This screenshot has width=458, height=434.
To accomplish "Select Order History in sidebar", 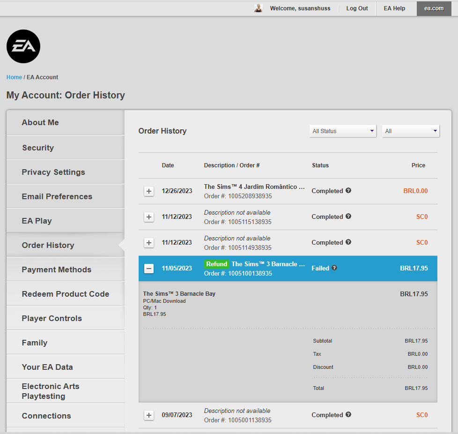I will click(66, 245).
